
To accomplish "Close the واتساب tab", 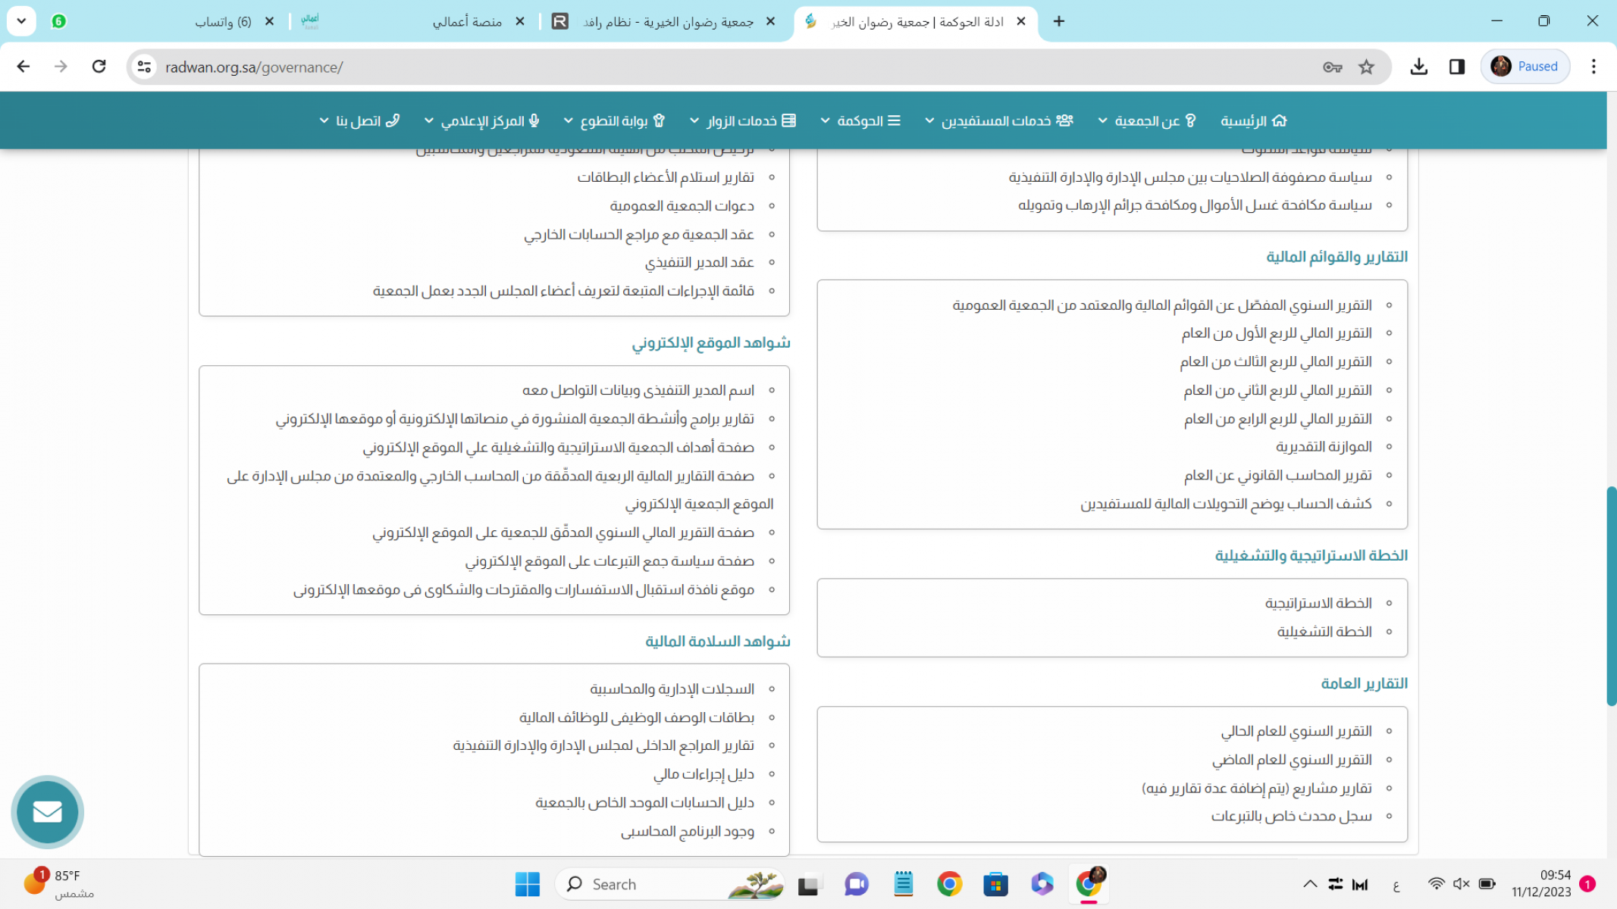I will click(x=269, y=21).
